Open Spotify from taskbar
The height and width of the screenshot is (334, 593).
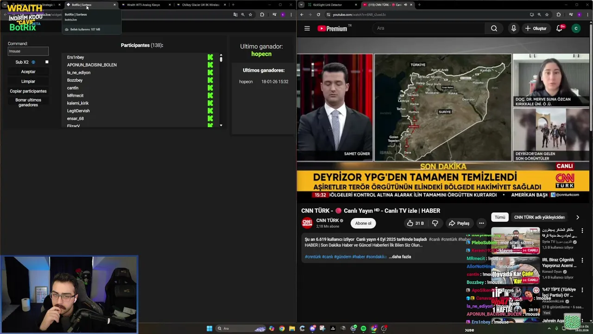coord(363,328)
